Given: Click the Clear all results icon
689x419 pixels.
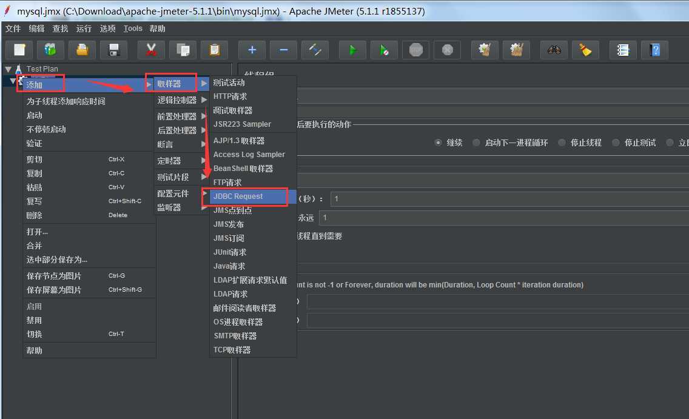Looking at the screenshot, I should [x=516, y=50].
